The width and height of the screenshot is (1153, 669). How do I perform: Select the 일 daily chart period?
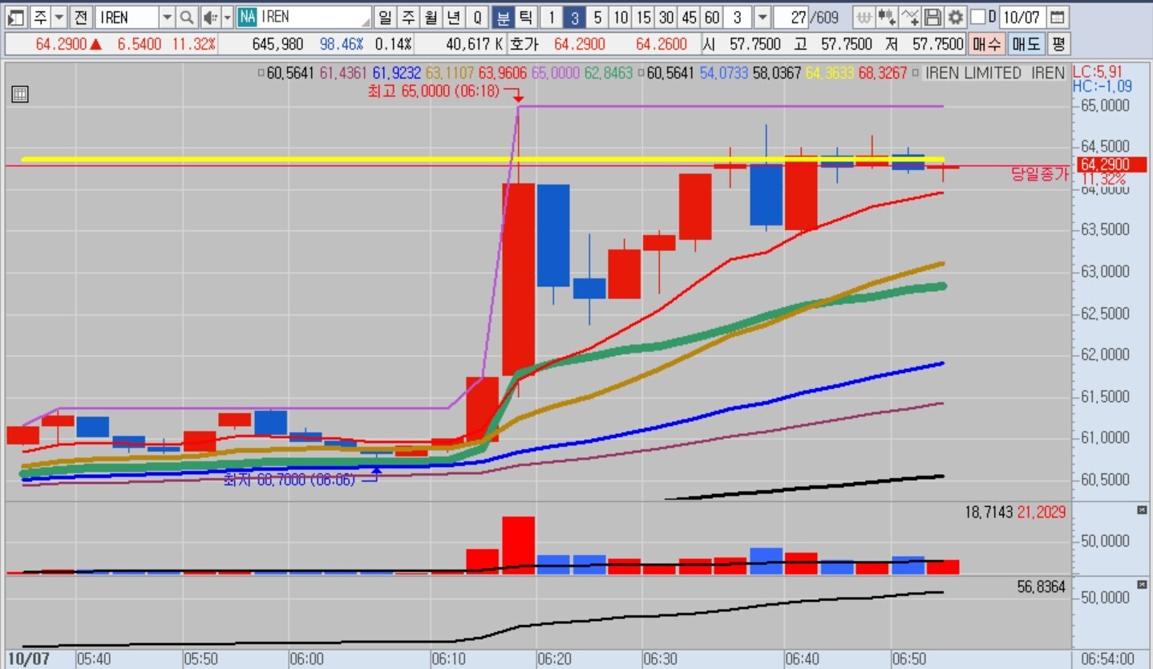[x=386, y=17]
